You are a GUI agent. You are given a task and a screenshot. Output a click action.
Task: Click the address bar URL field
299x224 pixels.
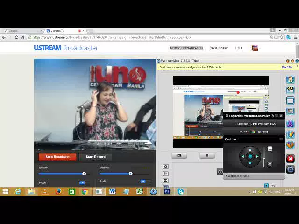[149, 37]
